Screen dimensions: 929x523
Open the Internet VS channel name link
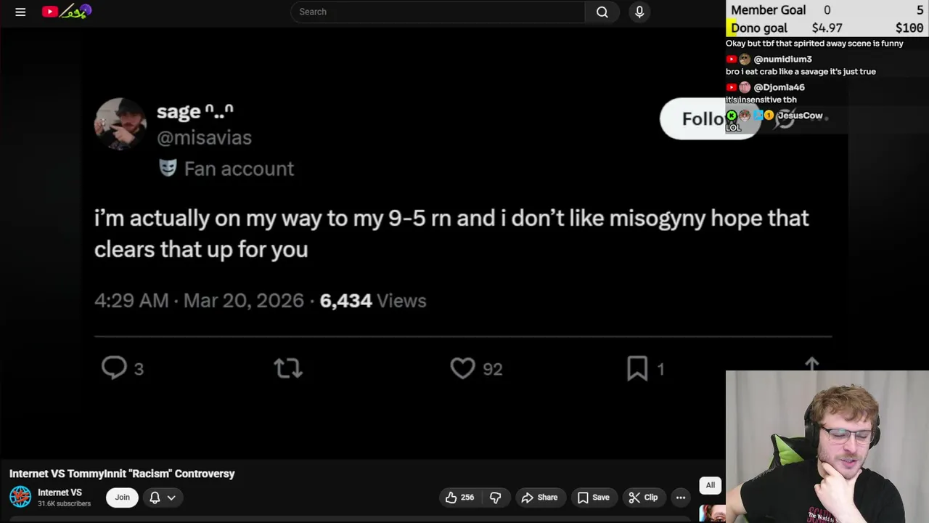tap(60, 492)
